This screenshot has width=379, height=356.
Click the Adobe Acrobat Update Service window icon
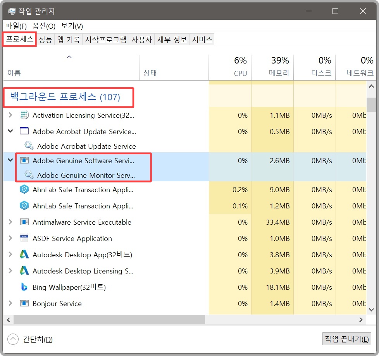click(x=24, y=131)
